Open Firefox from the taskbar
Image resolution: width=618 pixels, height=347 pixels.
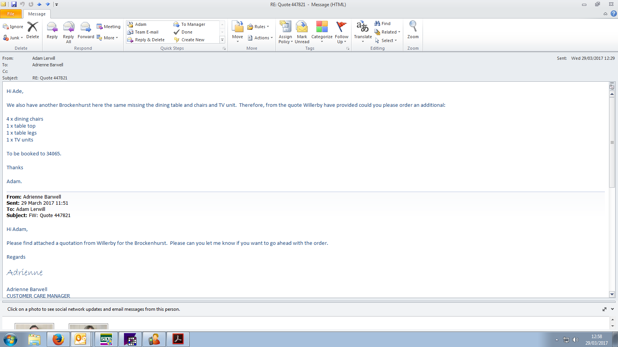[58, 339]
